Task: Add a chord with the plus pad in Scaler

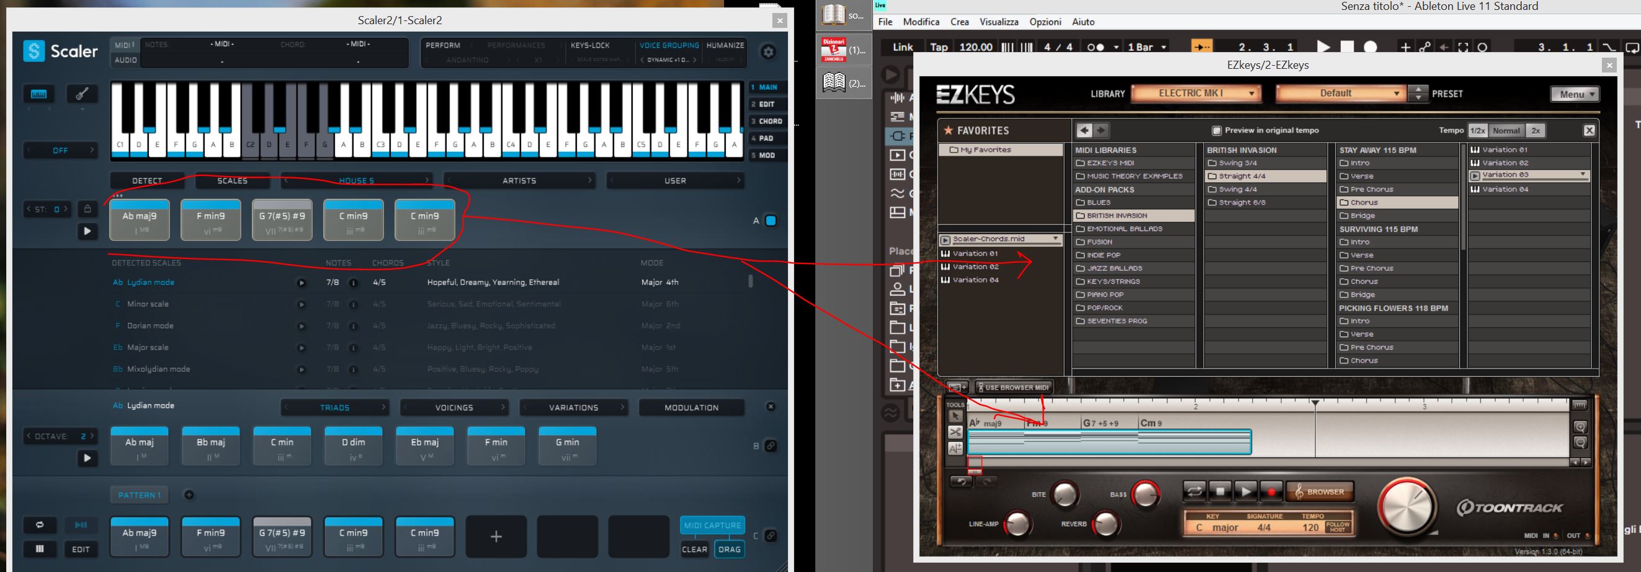Action: pyautogui.click(x=496, y=537)
